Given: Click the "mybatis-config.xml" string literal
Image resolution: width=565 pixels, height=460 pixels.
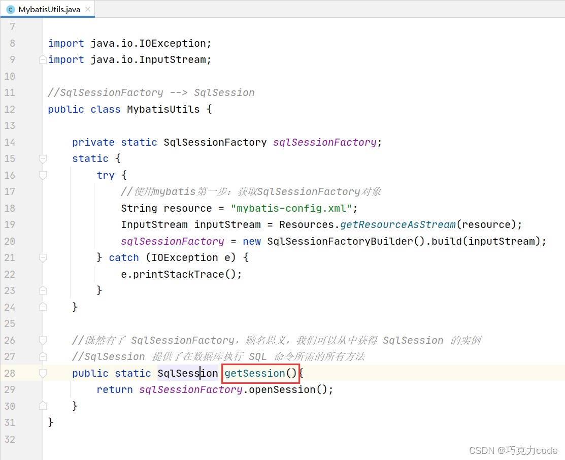Looking at the screenshot, I should (x=291, y=208).
